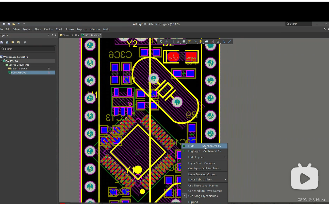Click the top-right Search field in the title bar

click(x=299, y=24)
